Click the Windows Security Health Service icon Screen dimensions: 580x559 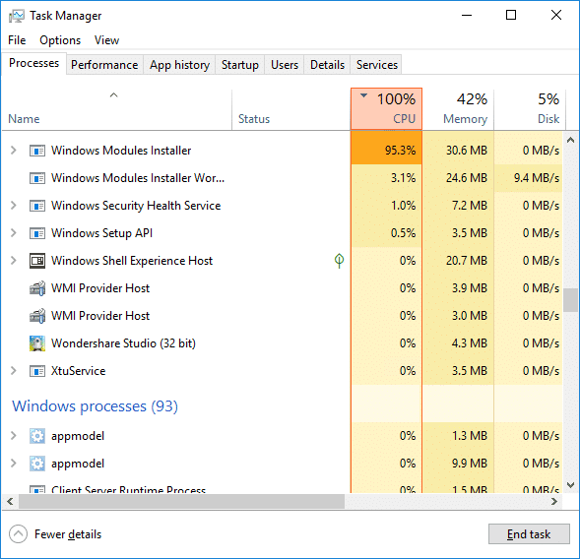(x=37, y=206)
